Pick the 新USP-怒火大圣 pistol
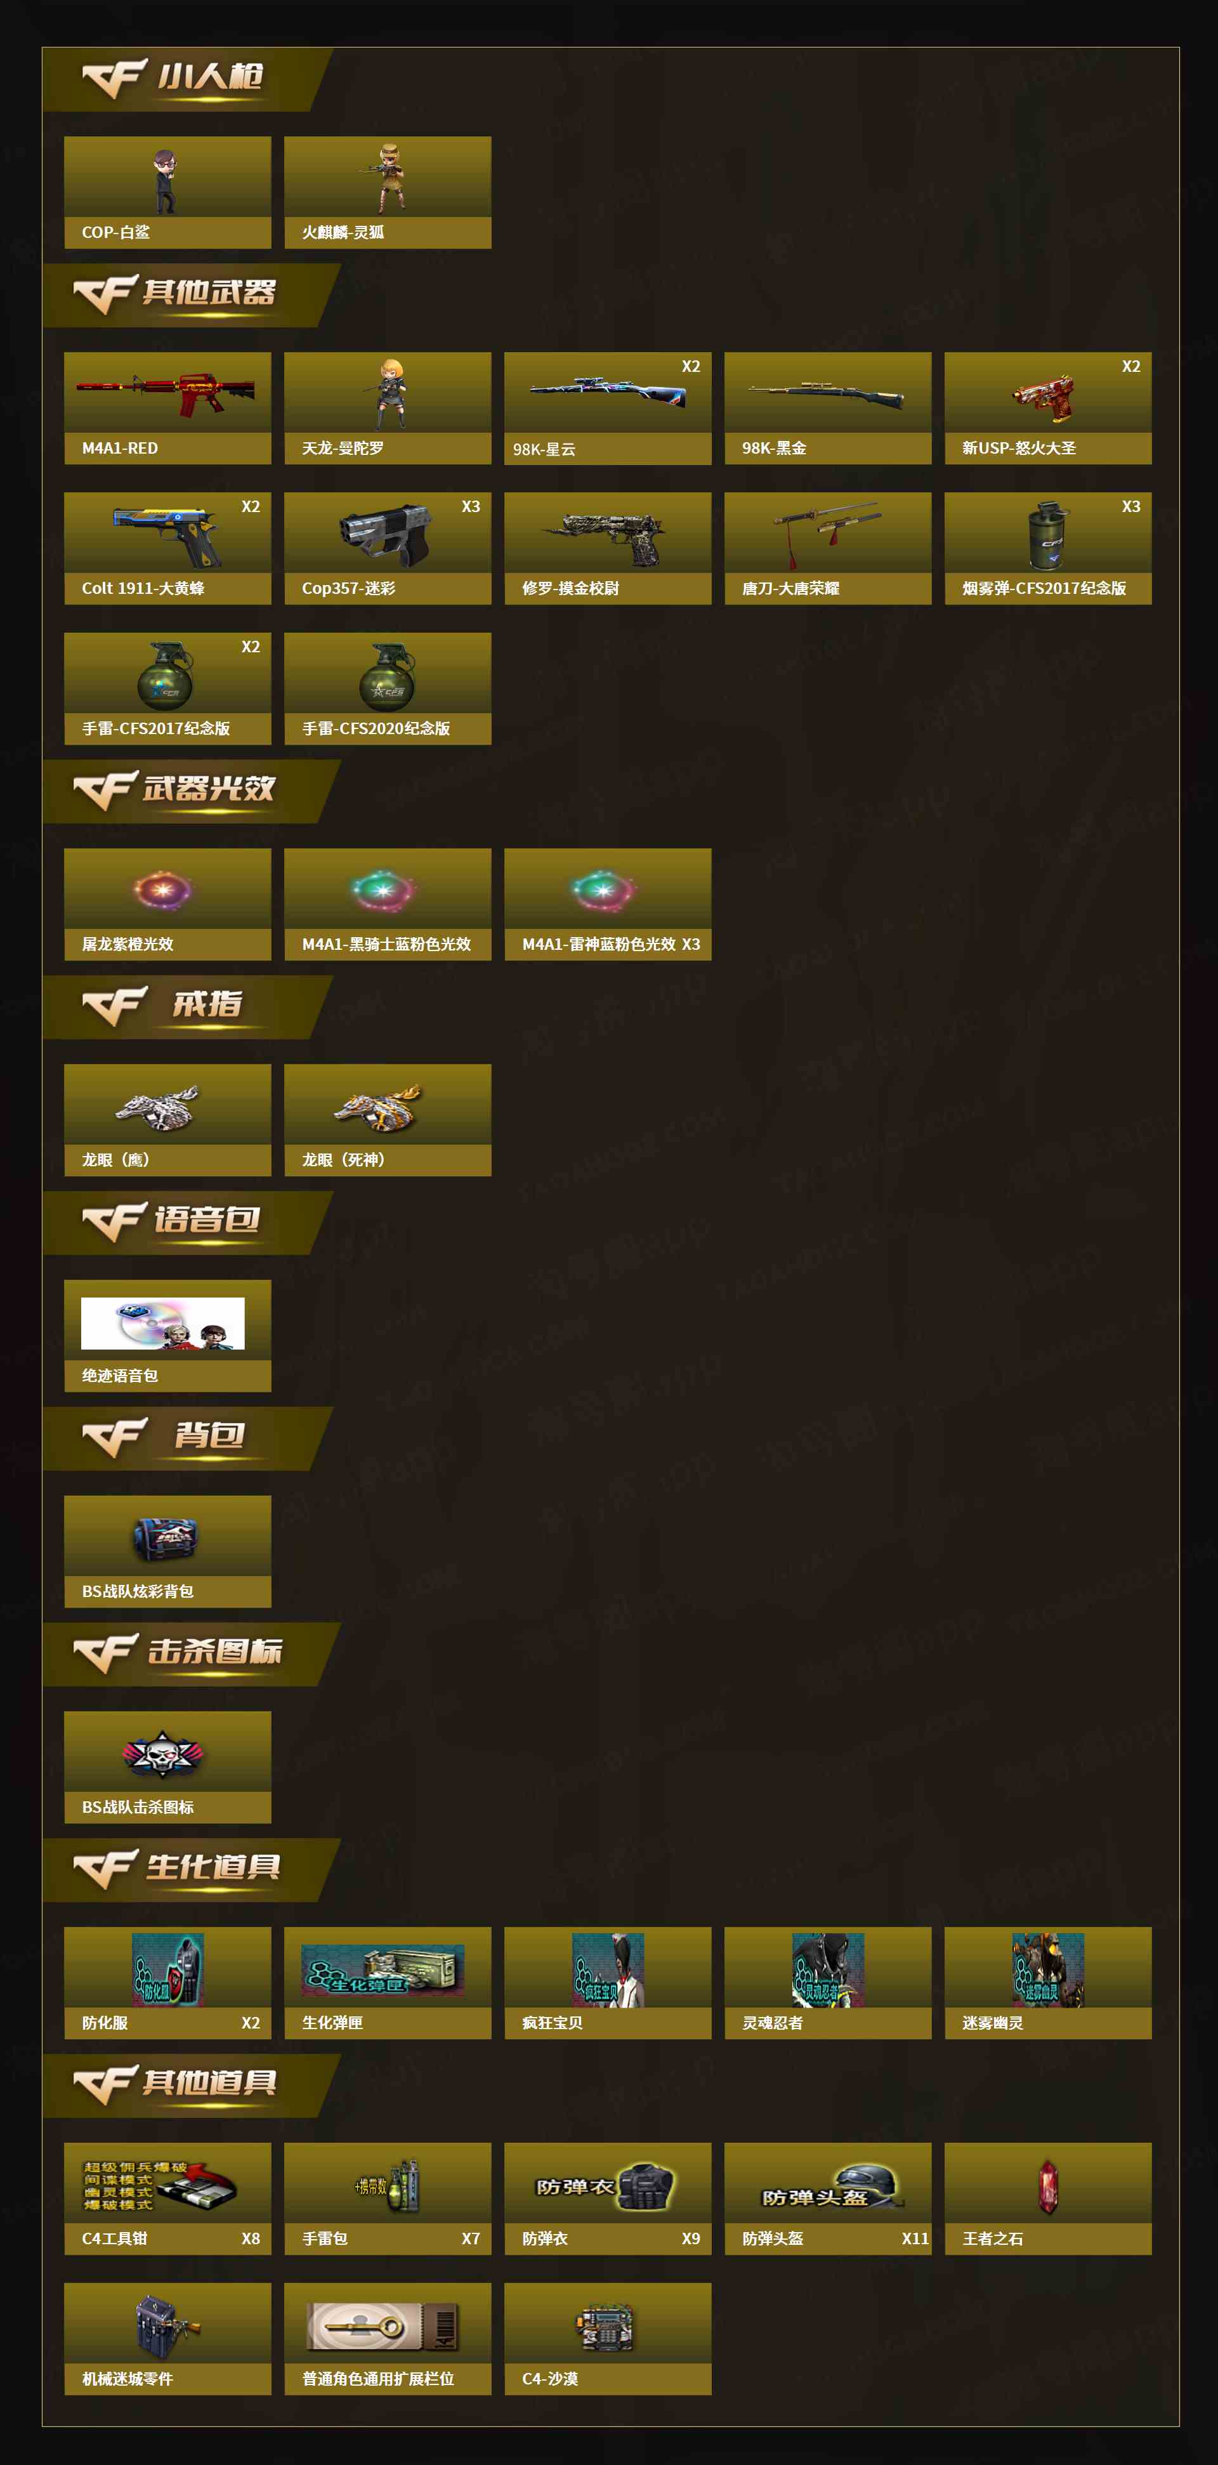 click(x=1048, y=409)
